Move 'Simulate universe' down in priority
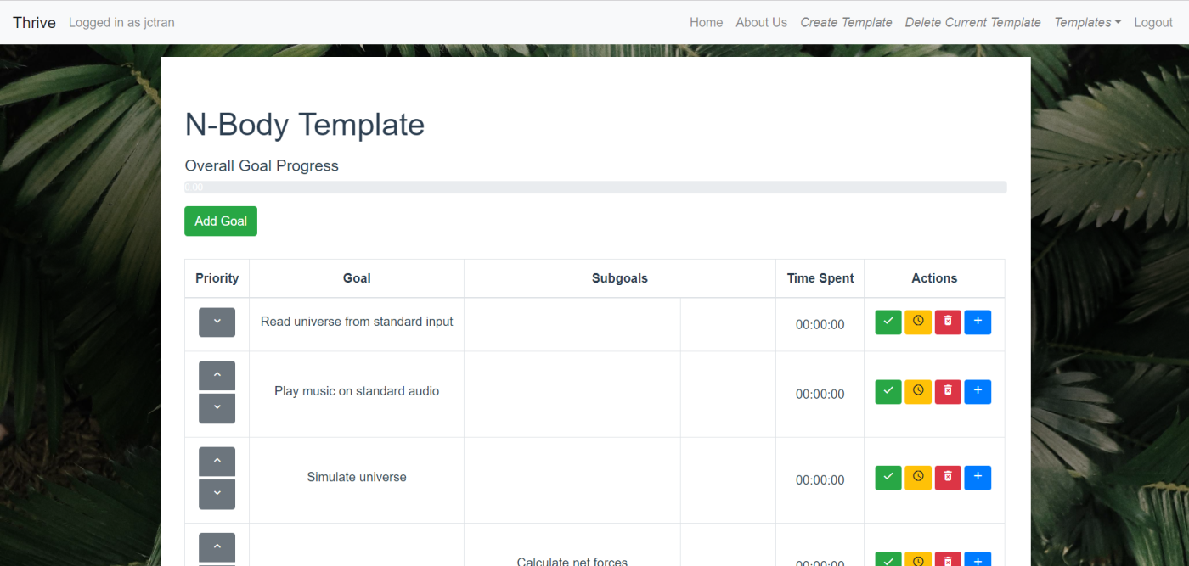Image resolution: width=1189 pixels, height=566 pixels. 217,494
